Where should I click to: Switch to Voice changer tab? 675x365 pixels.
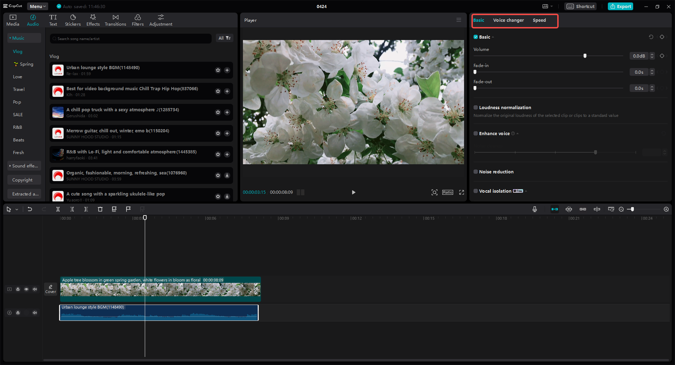[x=508, y=20]
